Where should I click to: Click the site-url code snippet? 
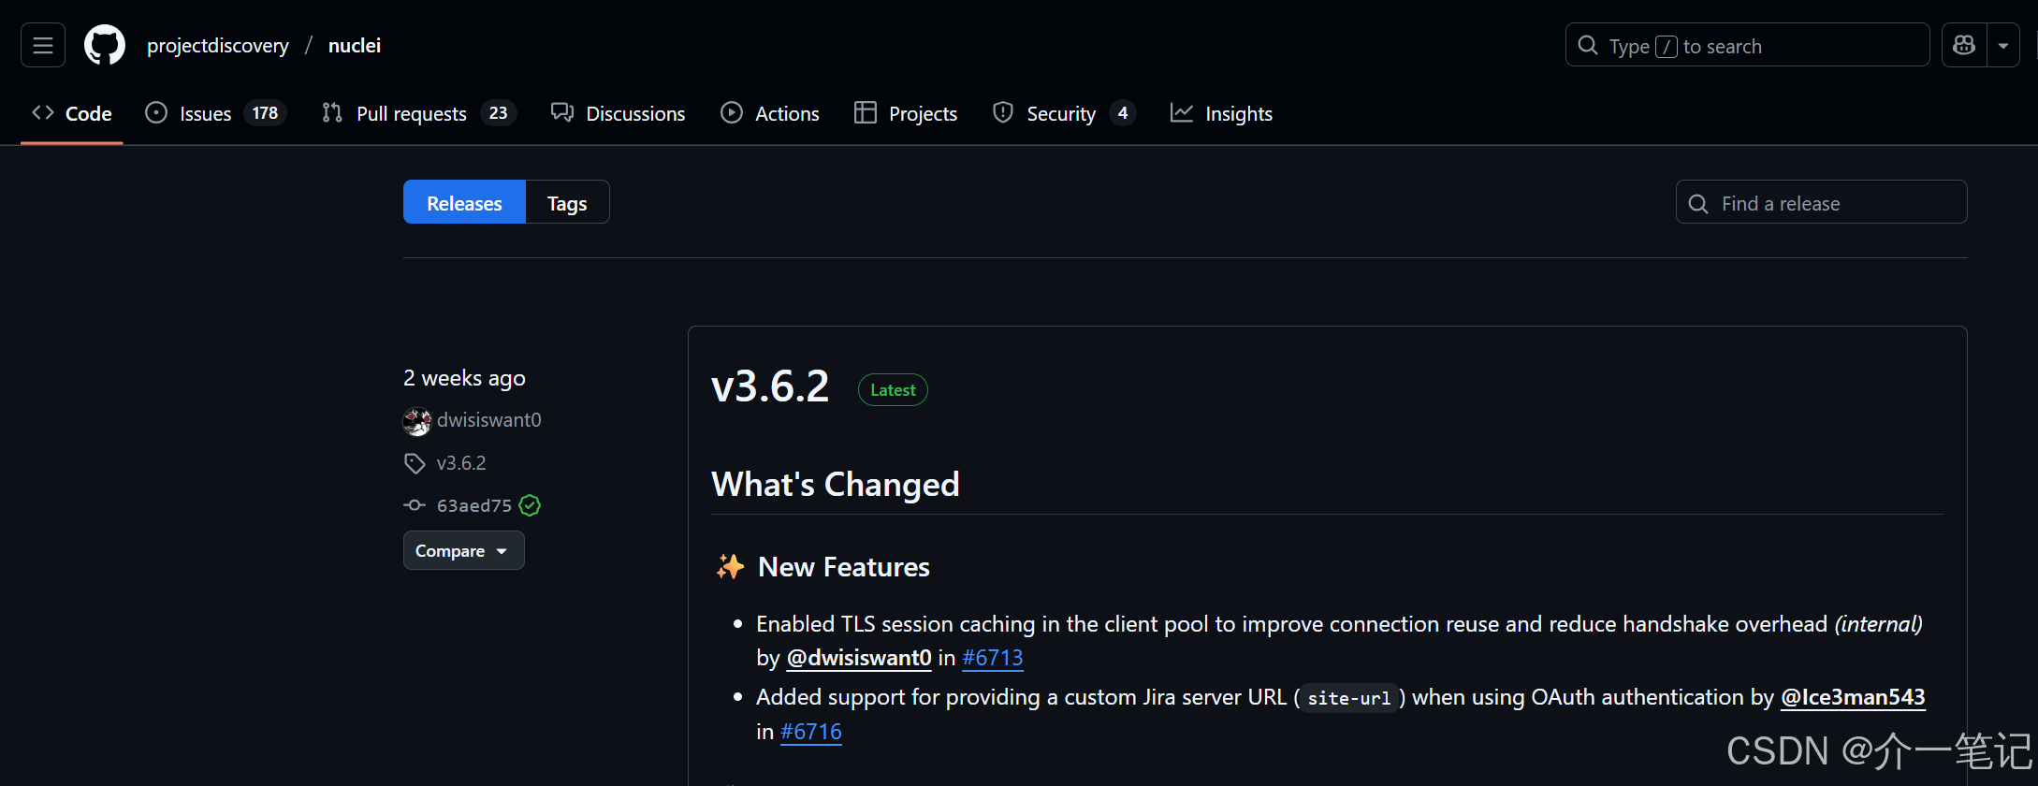pos(1348,698)
